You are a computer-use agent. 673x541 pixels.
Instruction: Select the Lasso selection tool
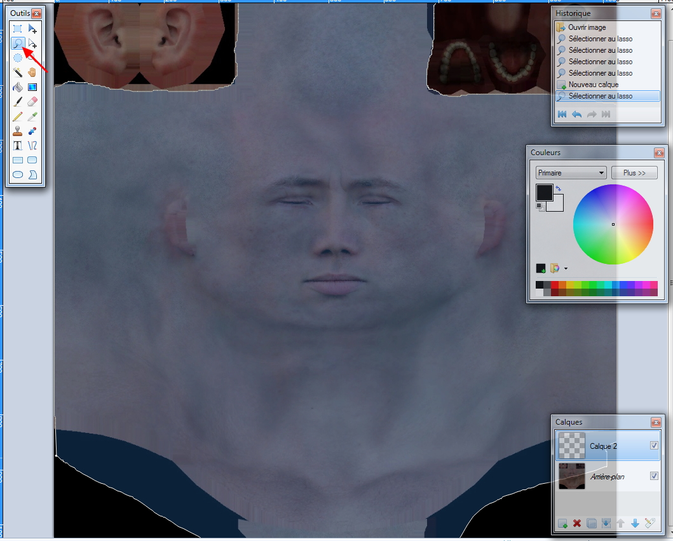click(18, 43)
